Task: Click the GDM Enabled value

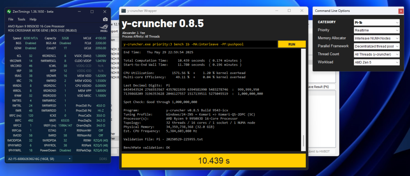Action: pos(31,48)
